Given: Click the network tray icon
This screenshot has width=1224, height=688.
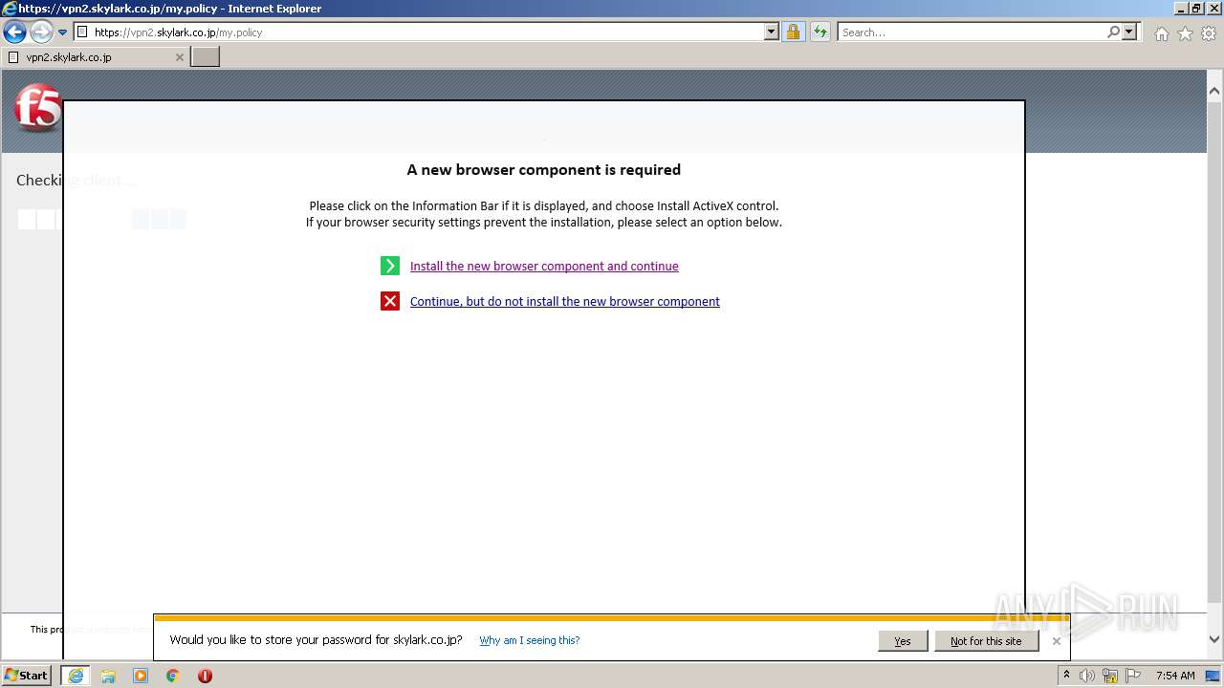Looking at the screenshot, I should click(x=1110, y=676).
